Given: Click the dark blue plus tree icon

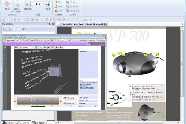Looking at the screenshot, I should point(14,29).
